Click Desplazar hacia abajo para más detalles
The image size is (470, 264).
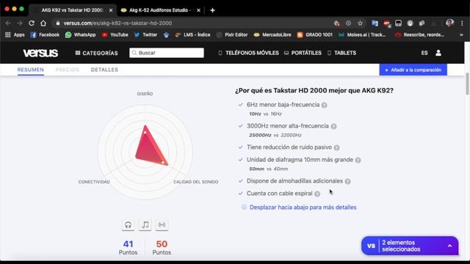(x=303, y=207)
